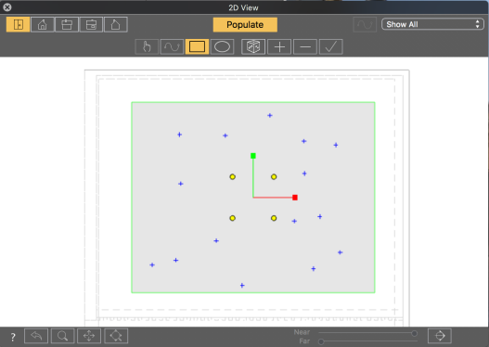Click the question mark help button
Screen dimensions: 489x347
click(13, 337)
